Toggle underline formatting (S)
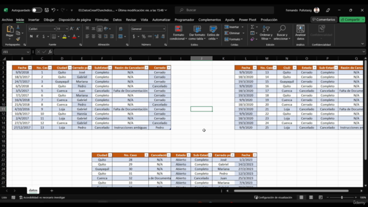The width and height of the screenshot is (368, 207). tap(44, 36)
